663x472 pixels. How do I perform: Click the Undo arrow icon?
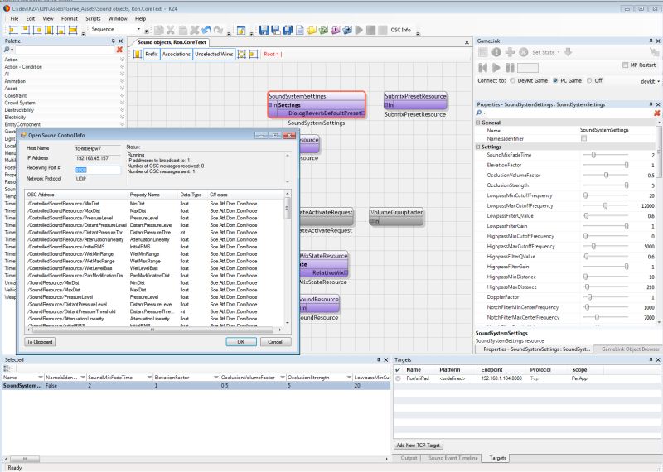click(206, 30)
